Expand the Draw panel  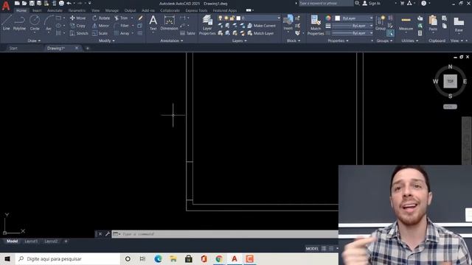point(34,40)
